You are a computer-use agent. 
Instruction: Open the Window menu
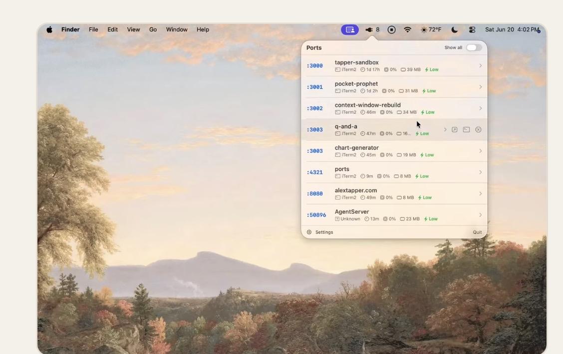(177, 29)
